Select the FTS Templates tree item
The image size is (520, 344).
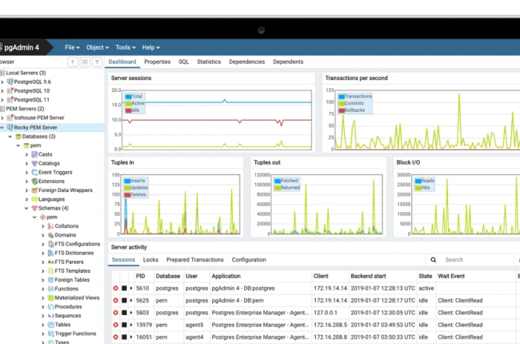(x=72, y=270)
